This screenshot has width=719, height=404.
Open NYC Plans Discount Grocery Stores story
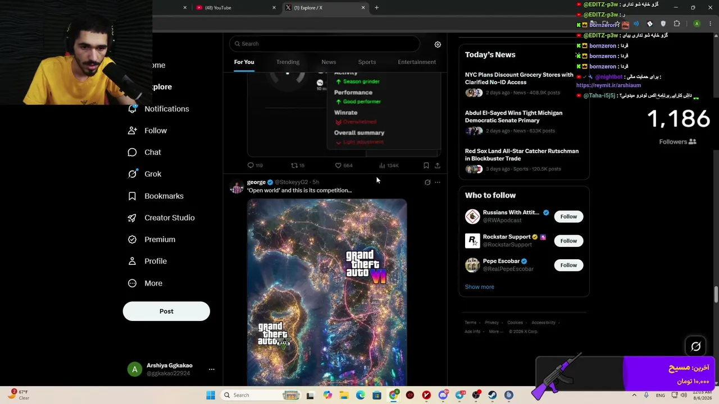click(x=519, y=84)
